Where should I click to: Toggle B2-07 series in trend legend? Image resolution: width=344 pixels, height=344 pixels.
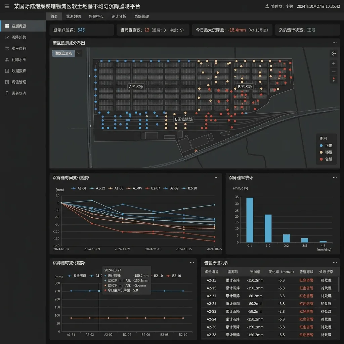153,188
